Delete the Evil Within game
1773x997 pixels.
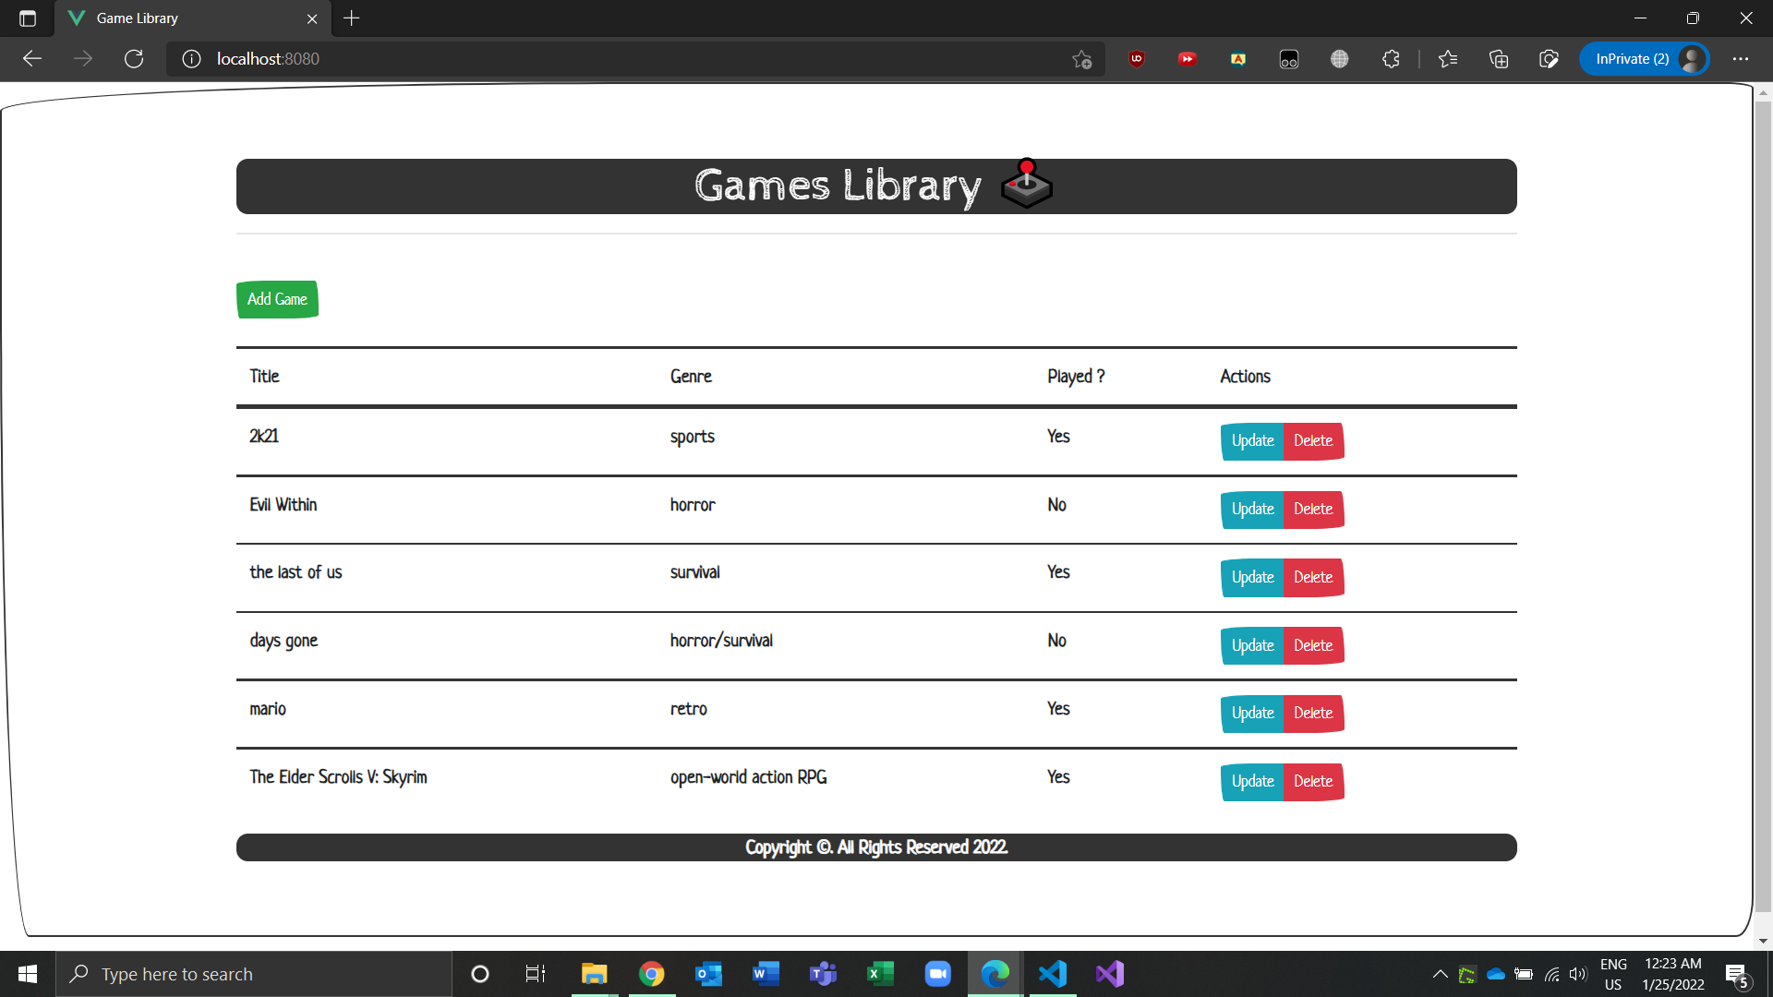point(1312,509)
